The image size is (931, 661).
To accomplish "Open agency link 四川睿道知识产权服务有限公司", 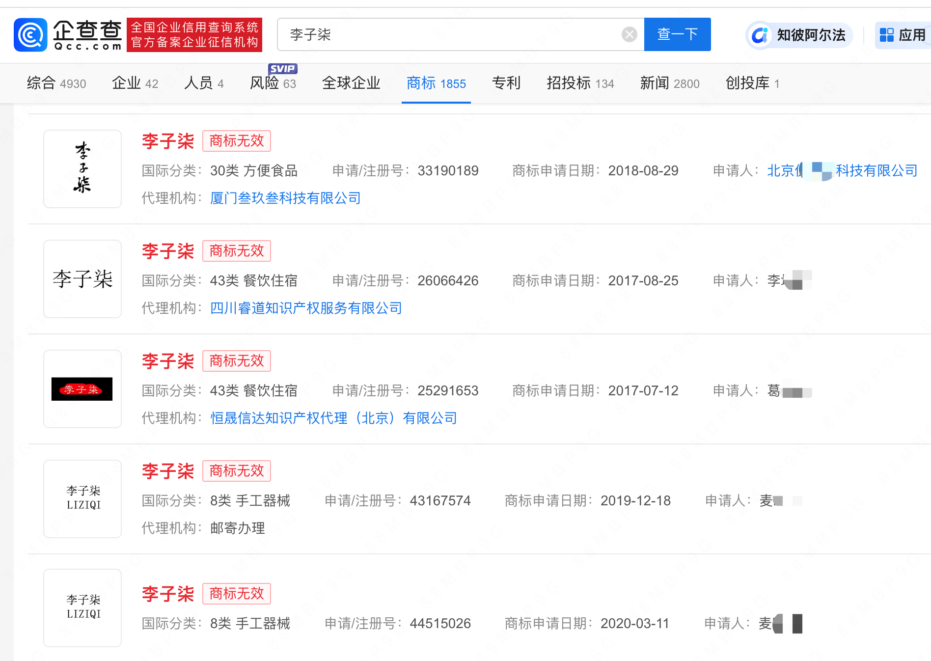I will pyautogui.click(x=306, y=308).
